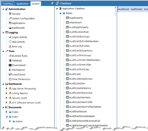Click the Time Dimensions clock icon
The width and height of the screenshot is (148, 131).
tap(10, 79)
